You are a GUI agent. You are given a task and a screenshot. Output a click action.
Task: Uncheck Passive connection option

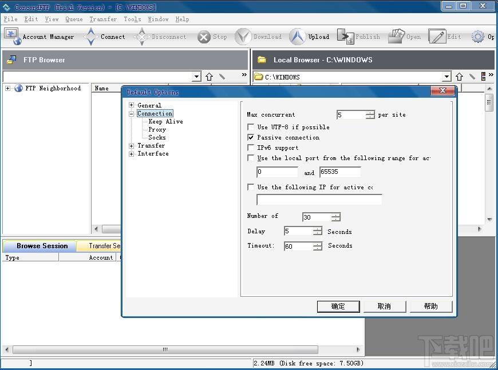(251, 137)
